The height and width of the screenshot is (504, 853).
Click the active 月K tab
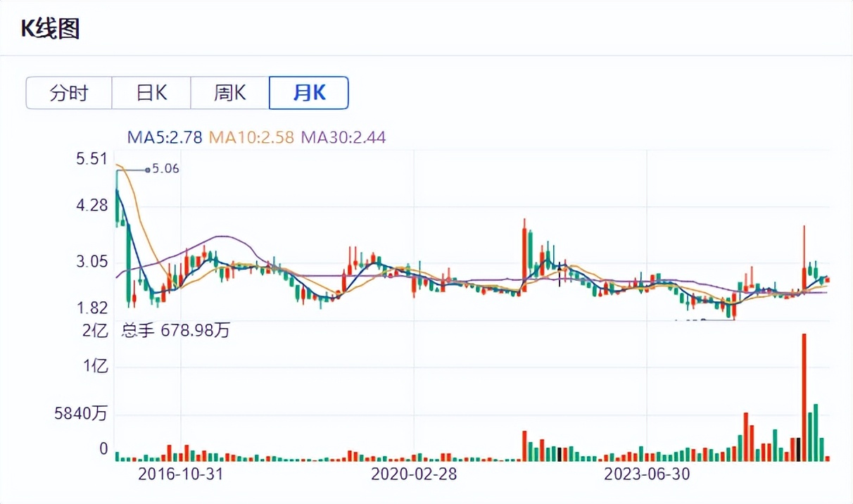coord(309,93)
